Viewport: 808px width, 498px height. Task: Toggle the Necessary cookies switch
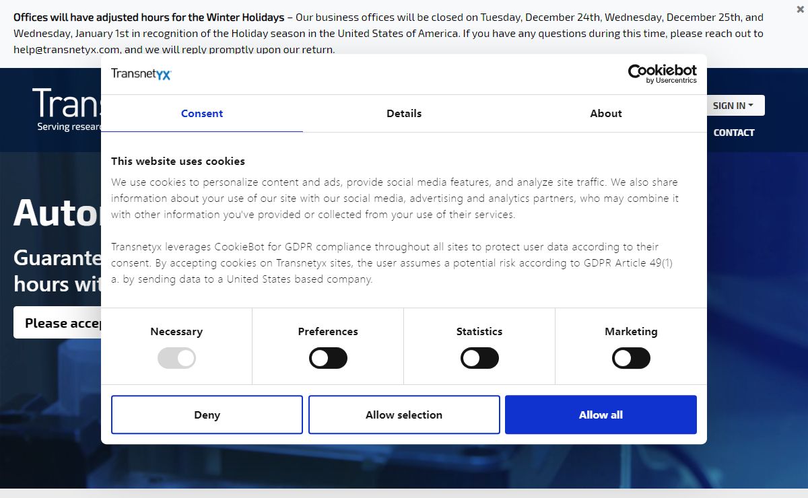point(176,358)
